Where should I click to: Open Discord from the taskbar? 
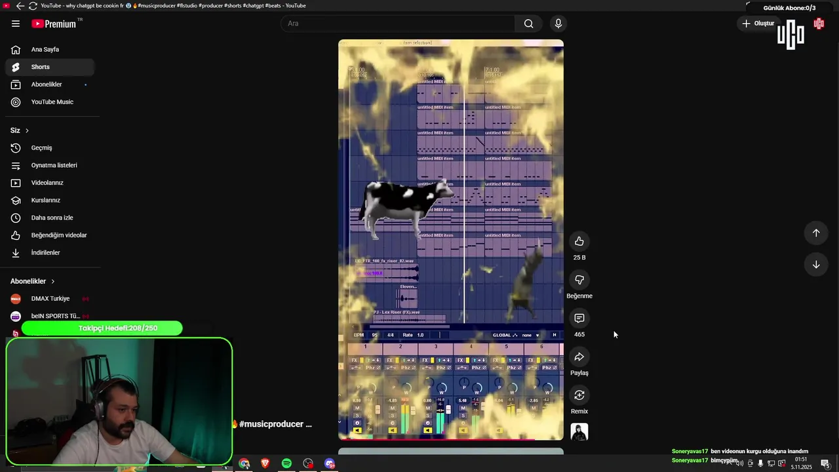tap(330, 463)
